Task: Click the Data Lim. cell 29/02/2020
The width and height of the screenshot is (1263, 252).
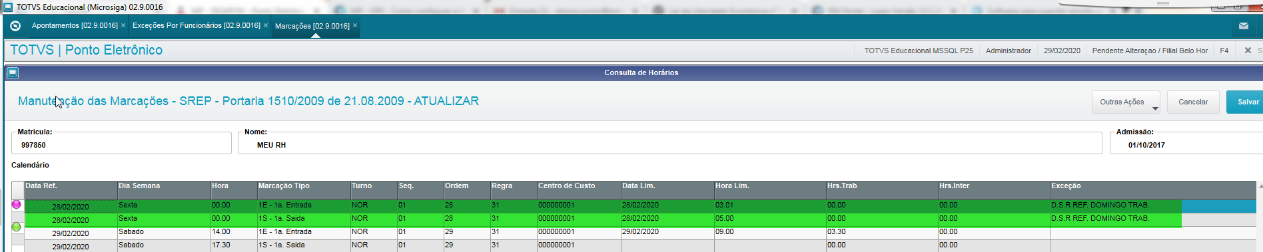Action: coord(667,232)
